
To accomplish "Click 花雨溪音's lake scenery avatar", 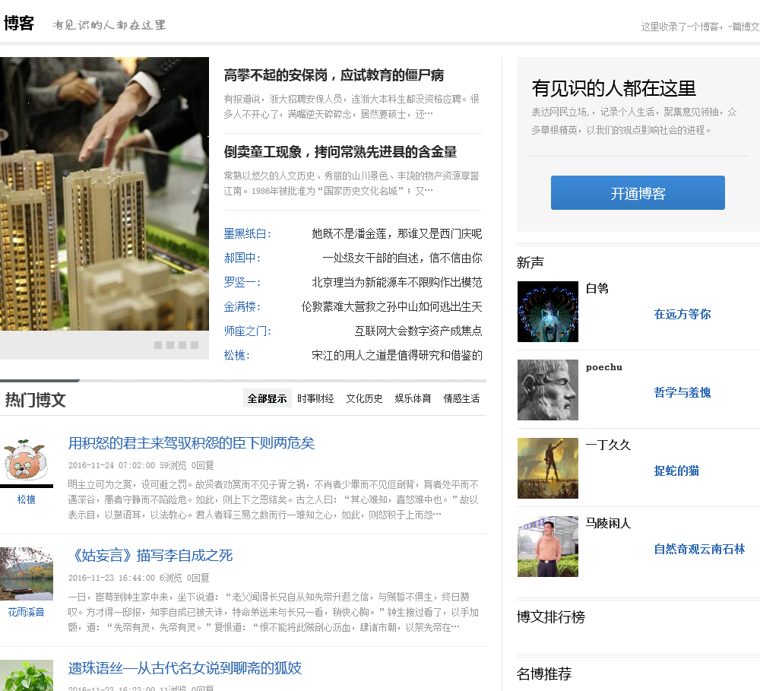I will click(x=26, y=574).
